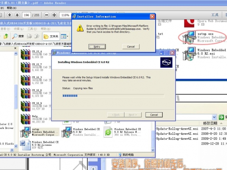Image resolution: width=227 pixels, height=170 pixels.
Task: Click the page number field showing 196
Action: pos(27,15)
